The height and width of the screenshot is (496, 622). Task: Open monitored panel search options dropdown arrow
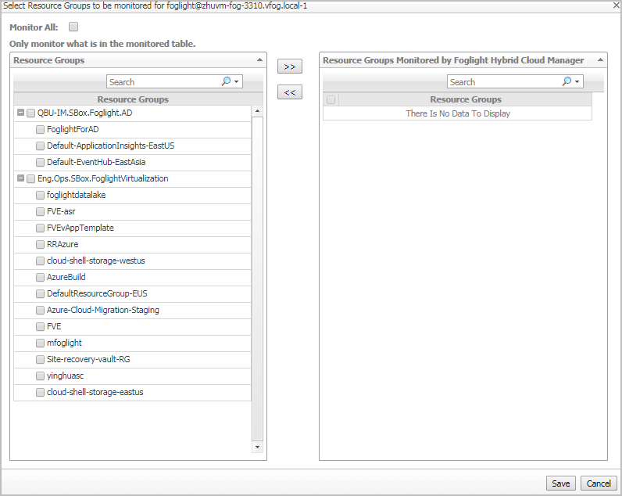(x=577, y=82)
